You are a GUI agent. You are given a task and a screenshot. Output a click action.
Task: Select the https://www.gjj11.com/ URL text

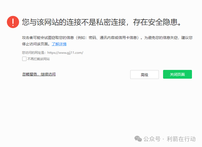[65, 53]
